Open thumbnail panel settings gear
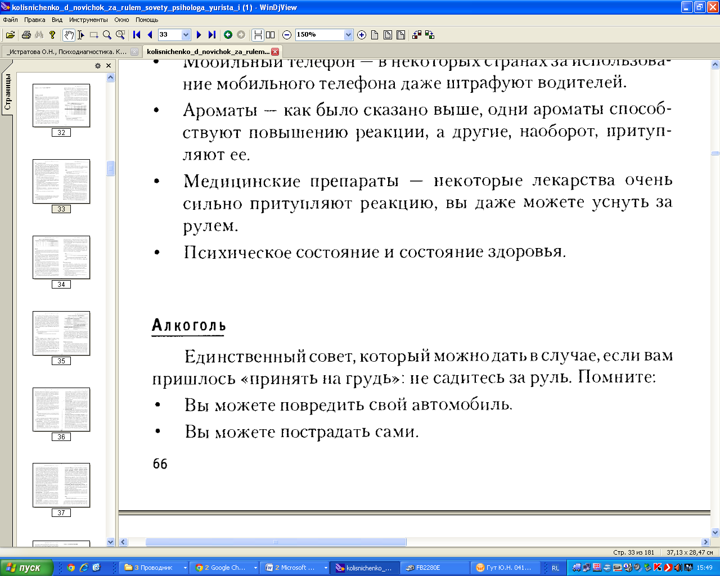This screenshot has width=720, height=576. click(98, 66)
